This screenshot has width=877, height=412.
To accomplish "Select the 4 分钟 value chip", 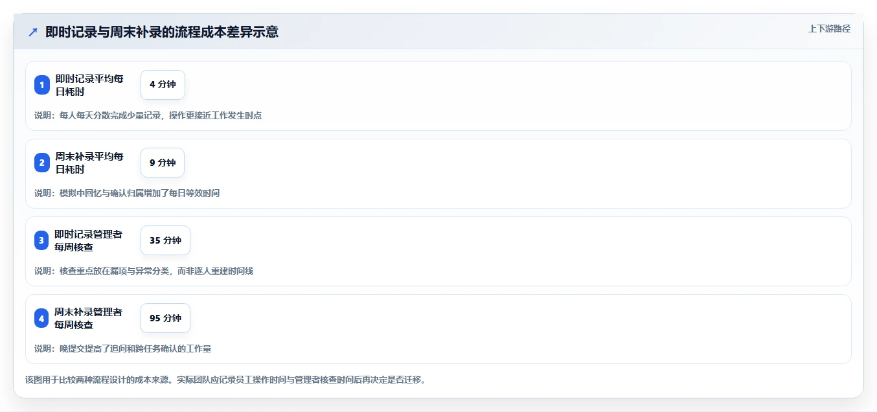I will tap(163, 85).
